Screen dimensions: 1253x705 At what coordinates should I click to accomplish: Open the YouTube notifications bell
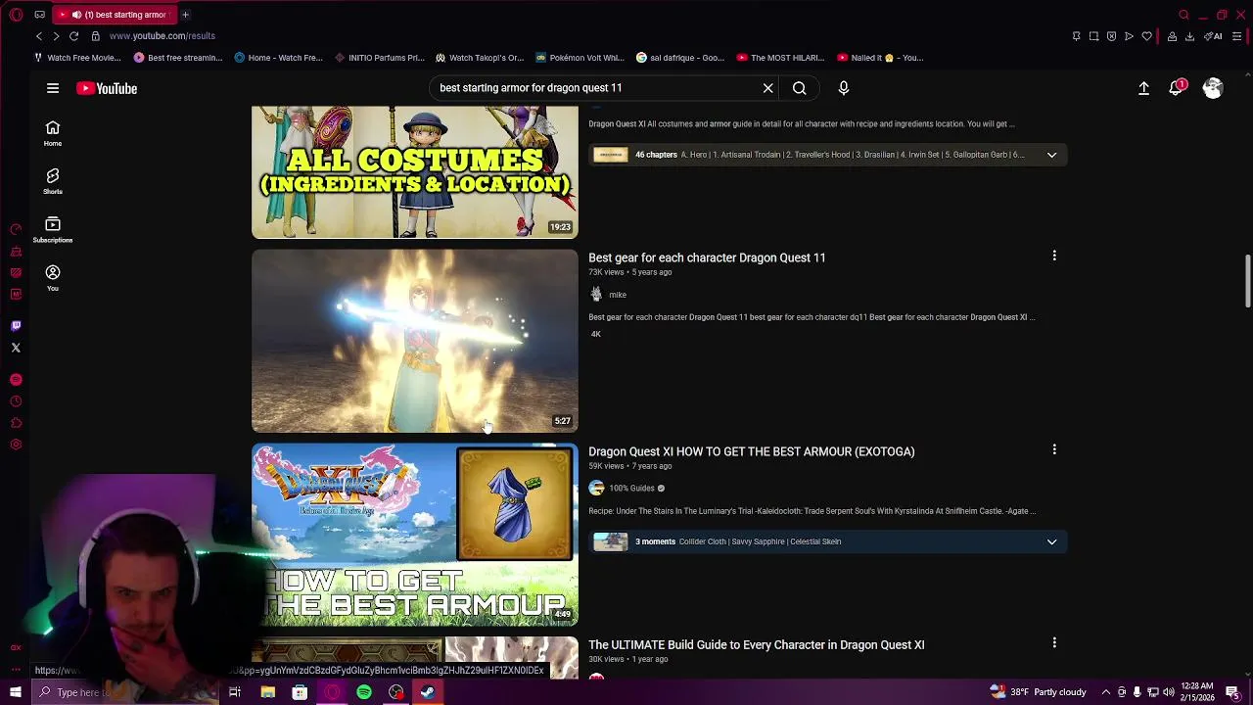pyautogui.click(x=1177, y=88)
